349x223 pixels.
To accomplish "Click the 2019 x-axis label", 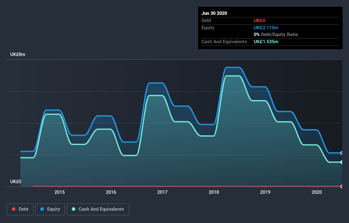I will click(x=265, y=192).
